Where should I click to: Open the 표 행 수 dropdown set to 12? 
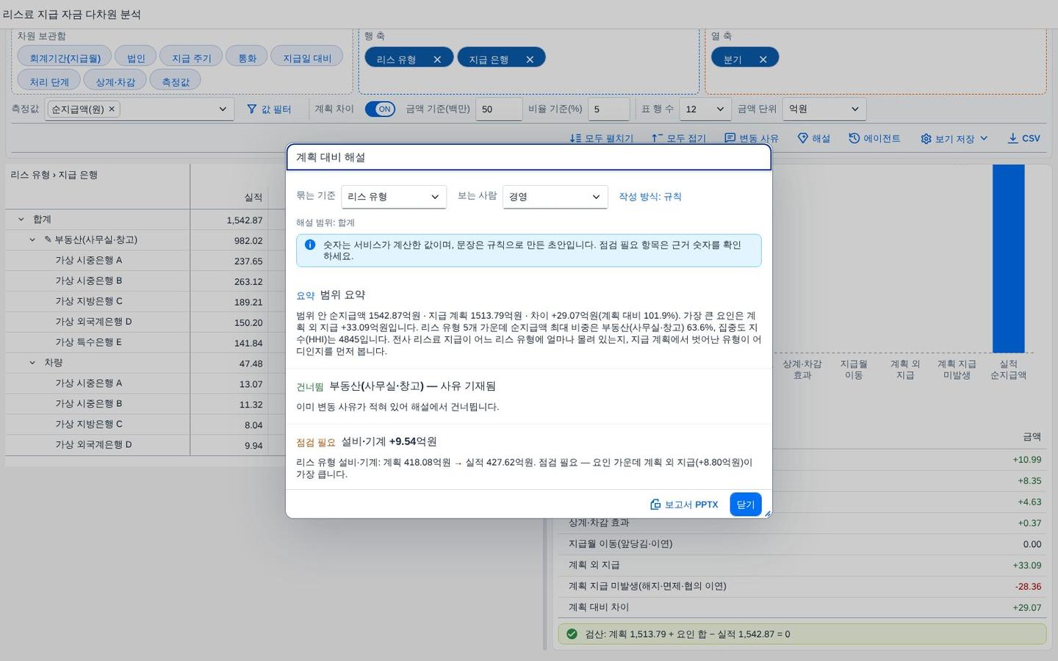705,109
